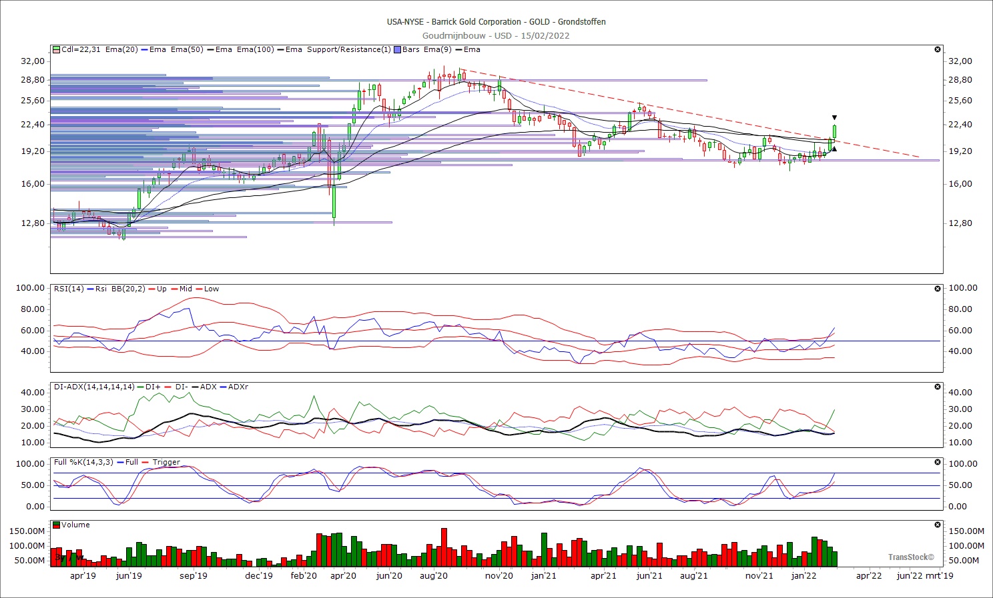This screenshot has height=598, width=993.
Task: Click the 'Full %K(14,3,3)' panel label
Action: pos(83,462)
